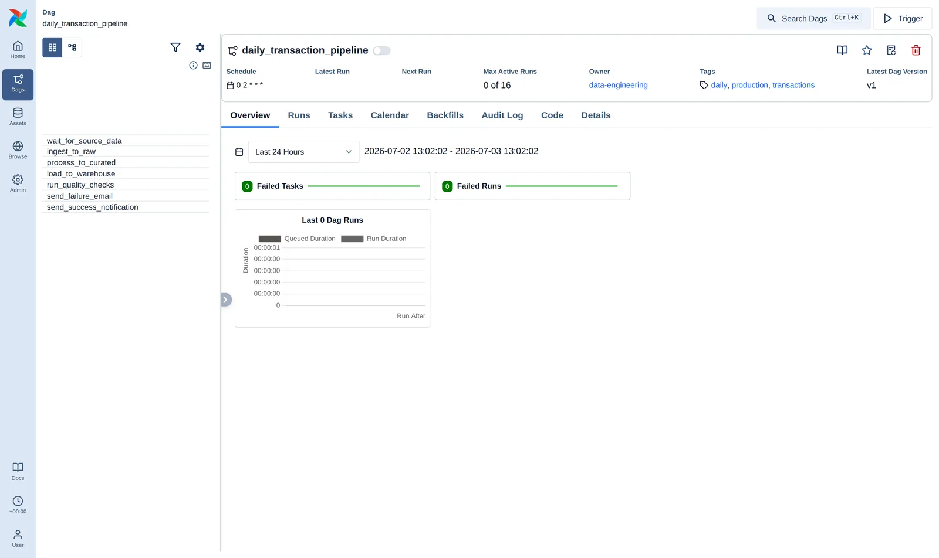
Task: Click the Airflow pinwheel logo
Action: click(x=18, y=18)
